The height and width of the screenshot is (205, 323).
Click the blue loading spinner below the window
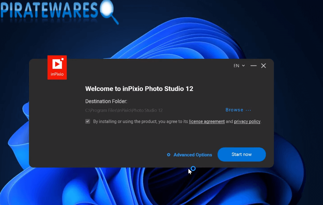193,169
